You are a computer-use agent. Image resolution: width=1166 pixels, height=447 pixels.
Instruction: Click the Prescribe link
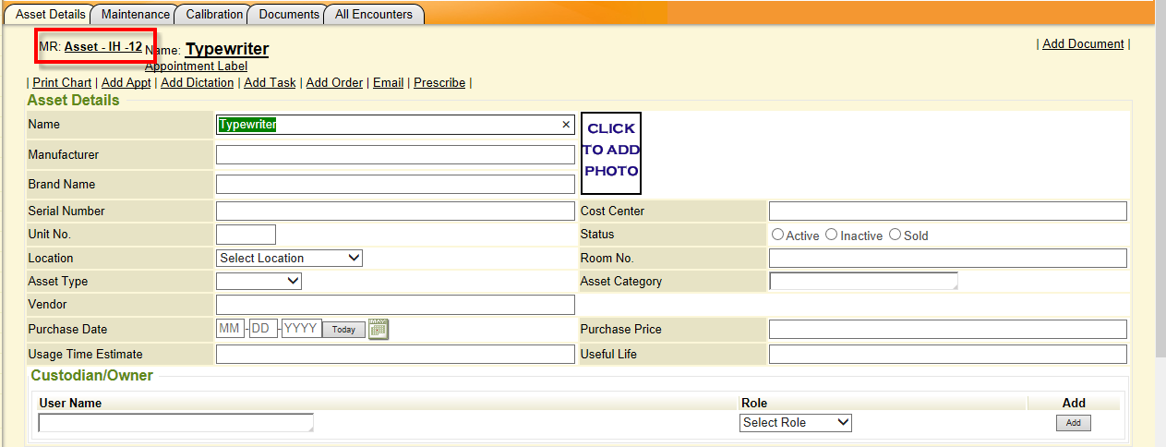[x=439, y=82]
